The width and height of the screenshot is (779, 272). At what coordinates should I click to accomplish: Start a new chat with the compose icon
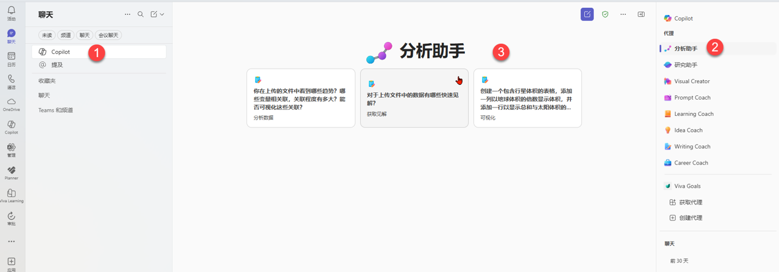[154, 14]
